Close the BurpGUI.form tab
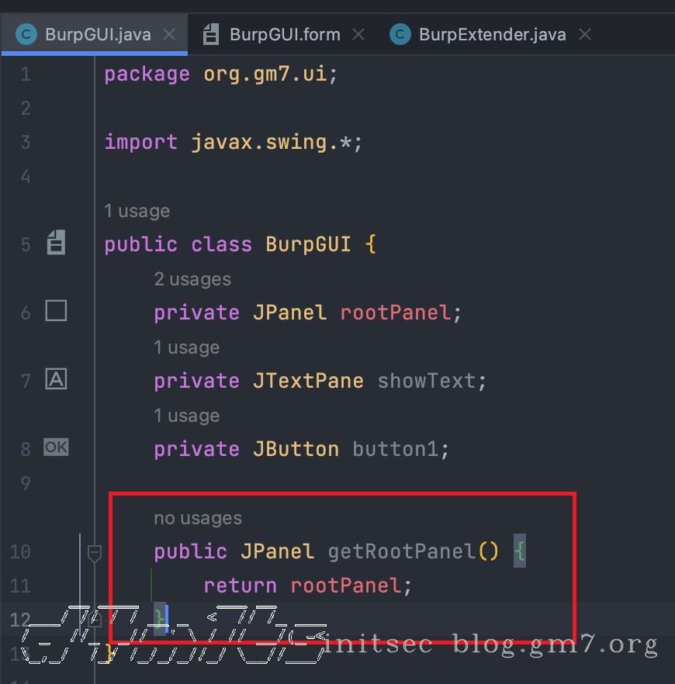 (358, 35)
